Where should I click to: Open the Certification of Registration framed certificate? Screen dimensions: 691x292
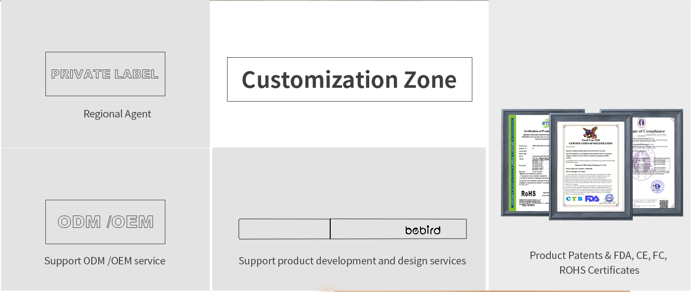(590, 167)
